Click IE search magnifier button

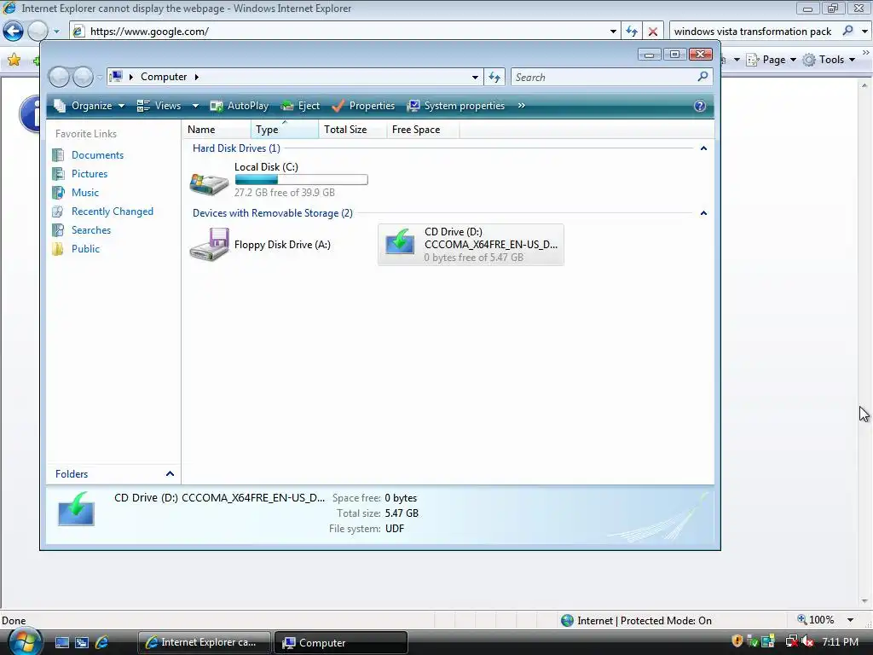[x=847, y=31]
